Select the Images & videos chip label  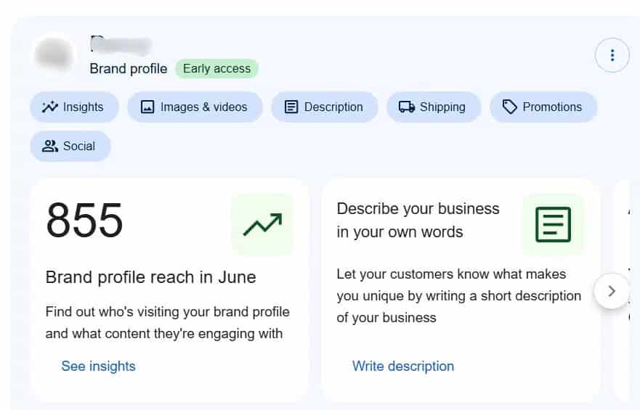pyautogui.click(x=203, y=107)
